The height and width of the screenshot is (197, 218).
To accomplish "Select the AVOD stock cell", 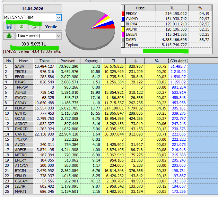I will pyautogui.click(x=23, y=145).
